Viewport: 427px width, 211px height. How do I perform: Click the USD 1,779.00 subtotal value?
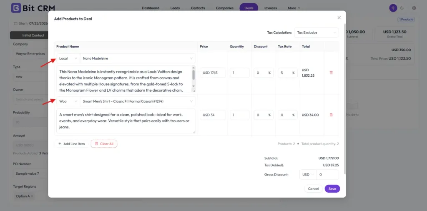point(329,158)
